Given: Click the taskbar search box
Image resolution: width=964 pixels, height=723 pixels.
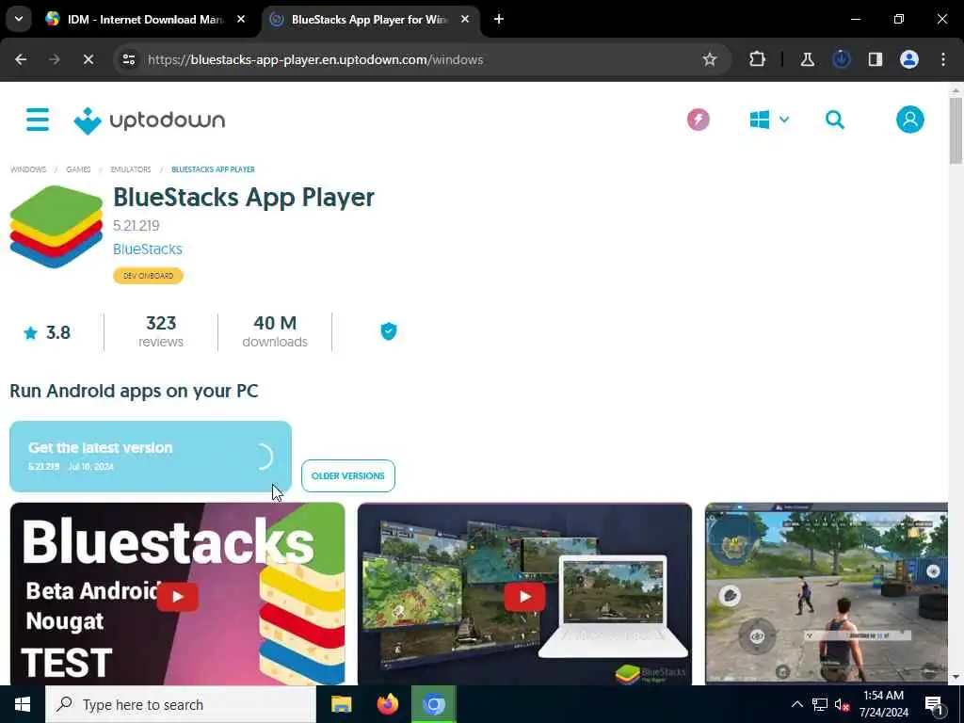Looking at the screenshot, I should tap(180, 704).
